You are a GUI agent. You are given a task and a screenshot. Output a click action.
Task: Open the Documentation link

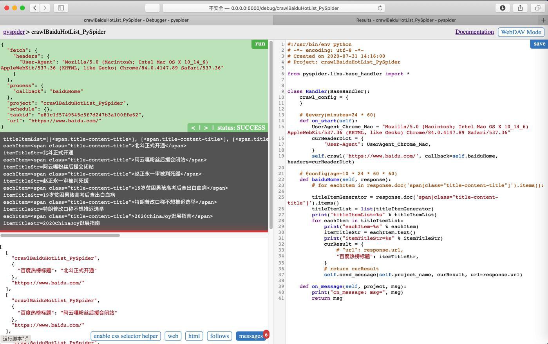point(474,32)
